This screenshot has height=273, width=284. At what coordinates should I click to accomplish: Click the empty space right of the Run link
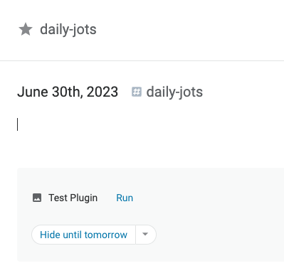tap(209, 198)
